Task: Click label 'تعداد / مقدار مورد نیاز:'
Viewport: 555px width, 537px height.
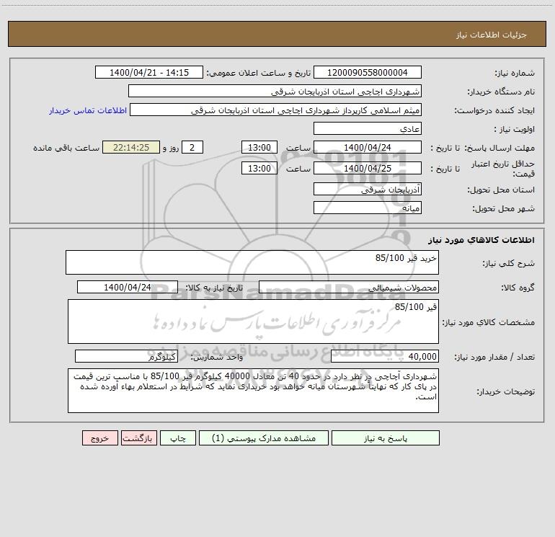Action: point(494,357)
